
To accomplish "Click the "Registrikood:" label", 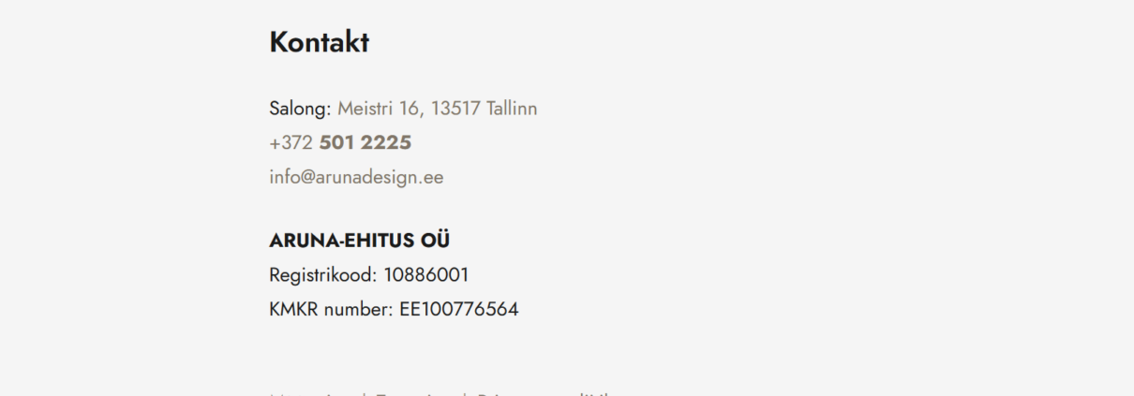I will (x=323, y=275).
